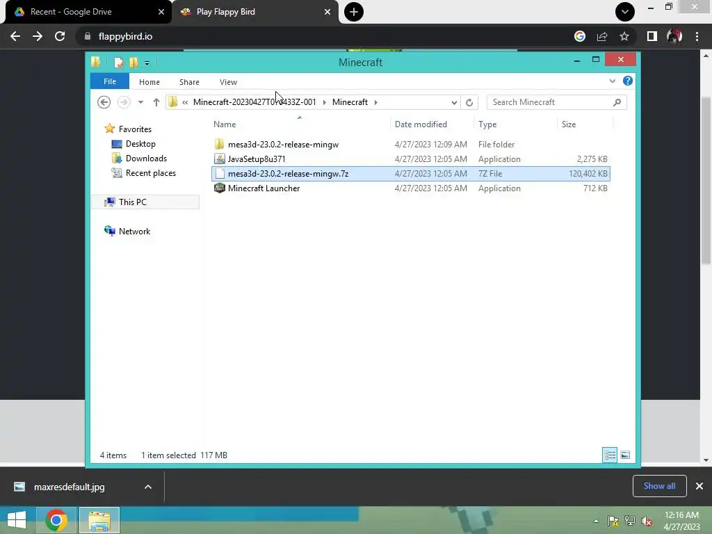Image resolution: width=712 pixels, height=534 pixels.
Task: Select Favorites in navigation pane
Action: point(135,129)
